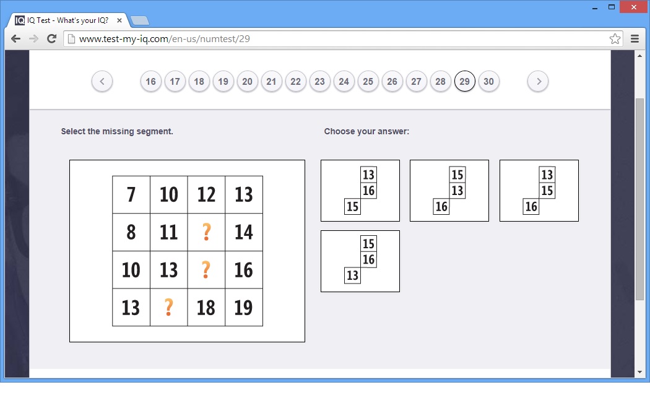650x416 pixels.
Task: Click the 'Select the missing segment.' text
Action: pos(117,131)
